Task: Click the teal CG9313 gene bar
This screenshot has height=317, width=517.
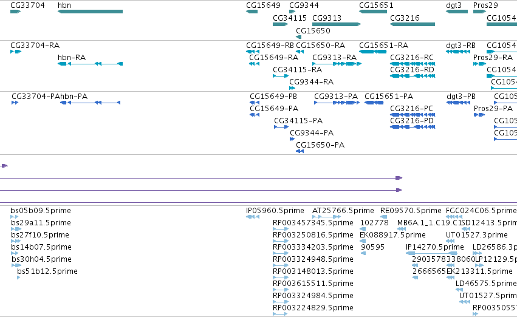Action: [x=337, y=24]
